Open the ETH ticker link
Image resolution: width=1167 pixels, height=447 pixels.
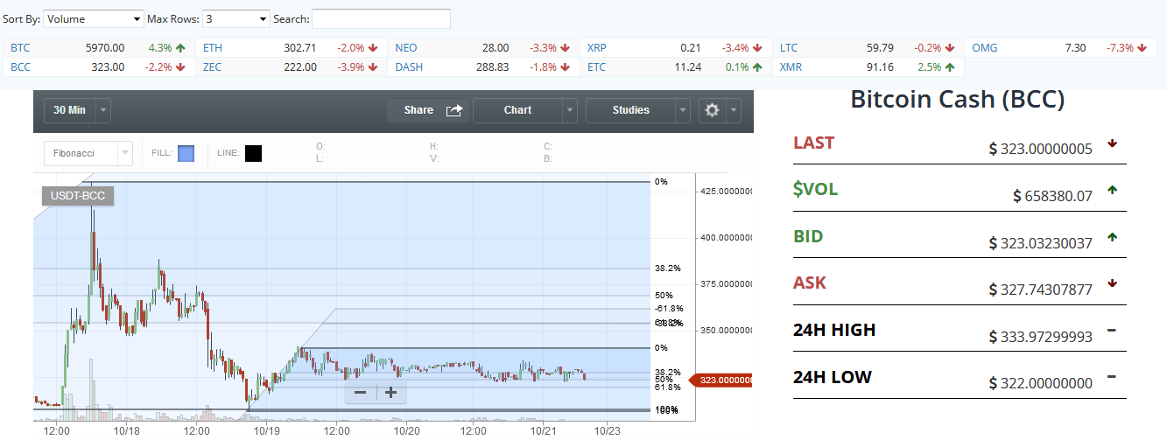[x=212, y=48]
